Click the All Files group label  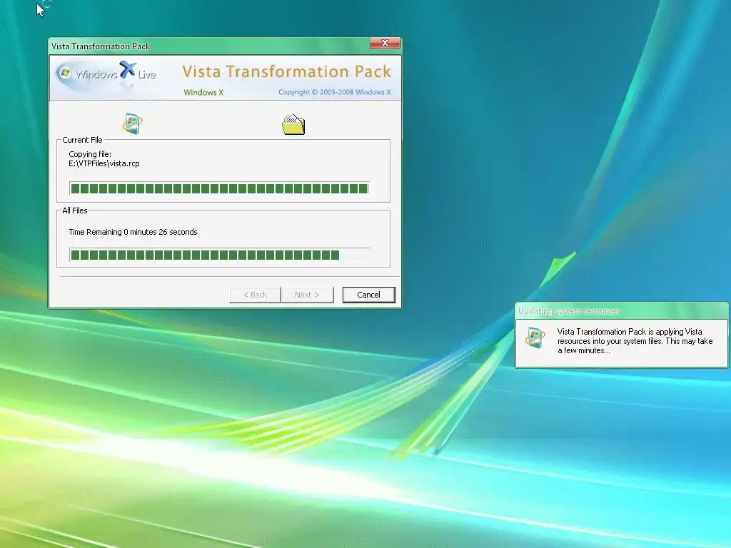tap(74, 210)
